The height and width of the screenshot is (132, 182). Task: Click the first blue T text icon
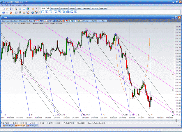tap(40, 21)
